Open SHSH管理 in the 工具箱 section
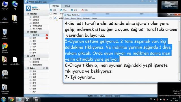The image size is (181, 102). [x=36, y=59]
